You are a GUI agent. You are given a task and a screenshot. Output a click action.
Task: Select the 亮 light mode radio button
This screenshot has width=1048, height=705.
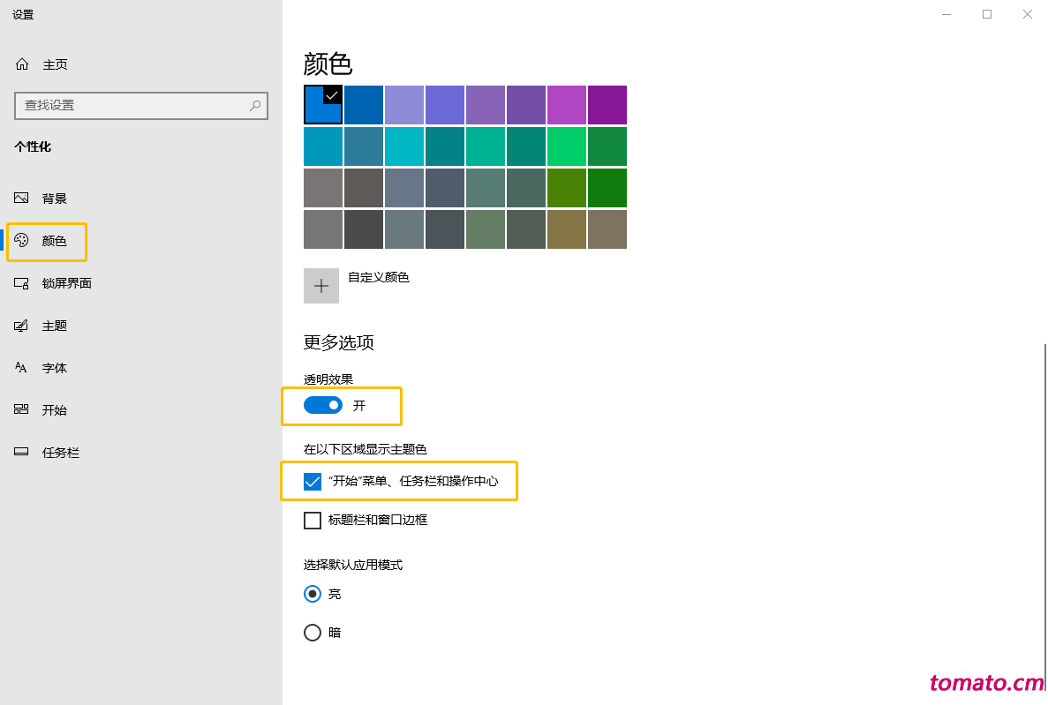click(313, 594)
